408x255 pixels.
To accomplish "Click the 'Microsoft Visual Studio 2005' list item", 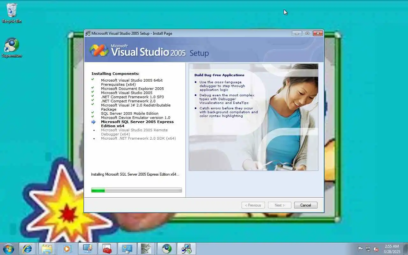I will (127, 93).
